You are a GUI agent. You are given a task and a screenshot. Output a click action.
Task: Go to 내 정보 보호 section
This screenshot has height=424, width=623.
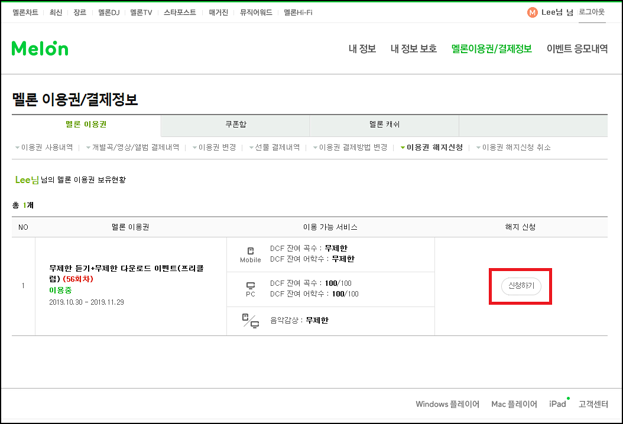tap(414, 49)
